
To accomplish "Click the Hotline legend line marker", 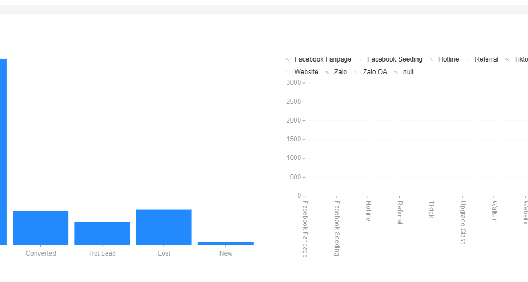I will point(432,59).
